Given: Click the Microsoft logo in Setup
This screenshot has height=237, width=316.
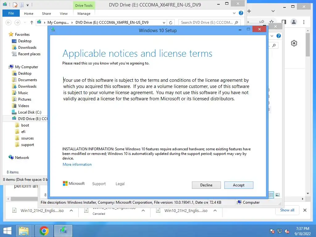Looking at the screenshot, I should pos(74,184).
